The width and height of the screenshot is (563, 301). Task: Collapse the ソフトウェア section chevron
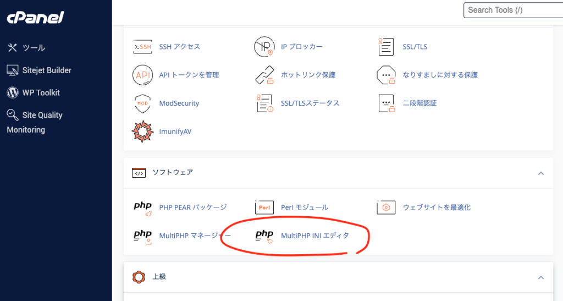click(540, 173)
